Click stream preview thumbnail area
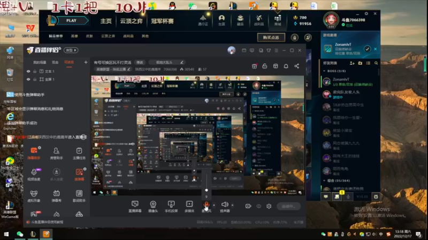This screenshot has width=428, height=240. click(x=197, y=135)
